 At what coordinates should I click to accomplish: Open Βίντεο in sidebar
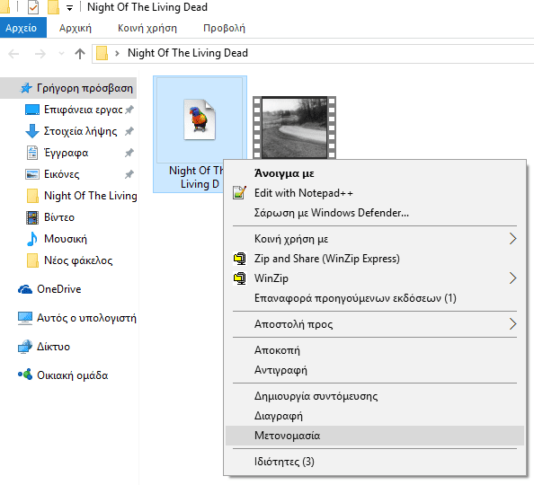[x=59, y=217]
